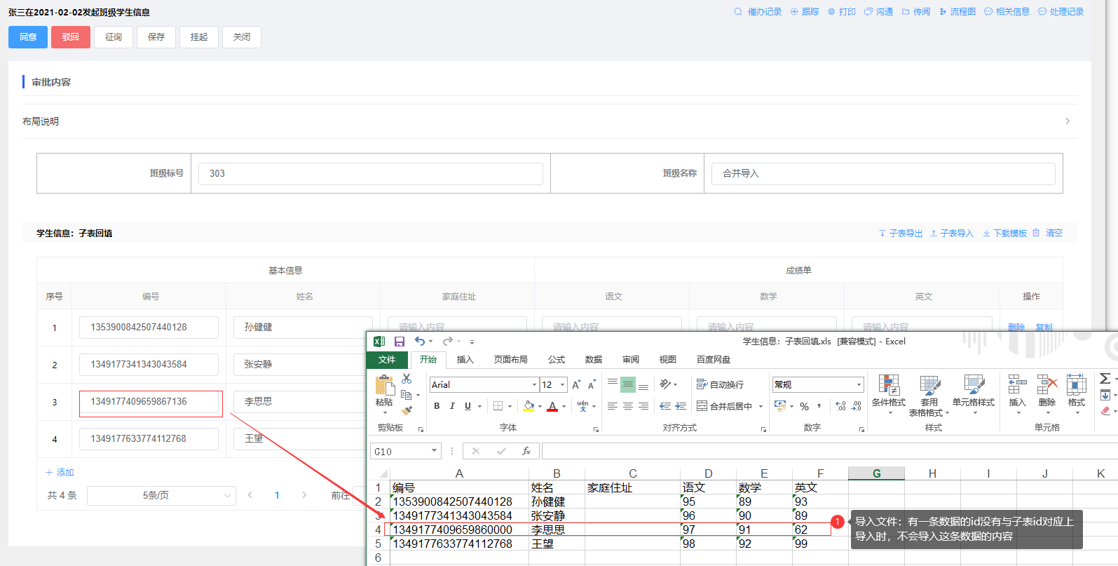Switch to the 插入 ribbon tab
Screen dimensions: 1118x566
pos(465,359)
